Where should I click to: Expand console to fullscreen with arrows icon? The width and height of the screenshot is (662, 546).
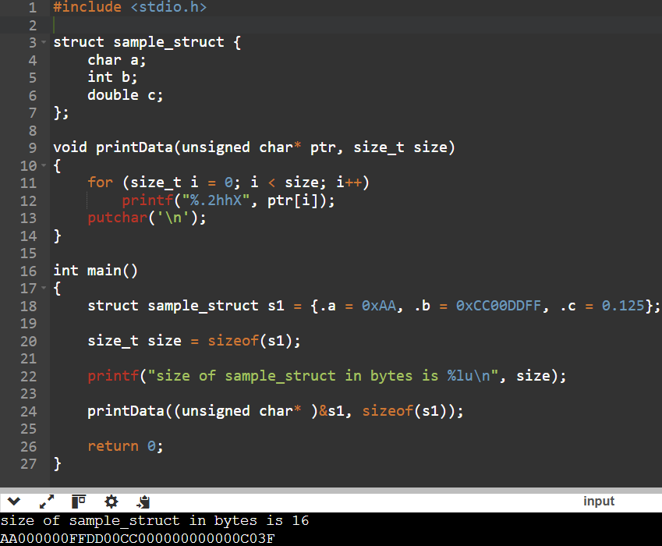pyautogui.click(x=47, y=502)
